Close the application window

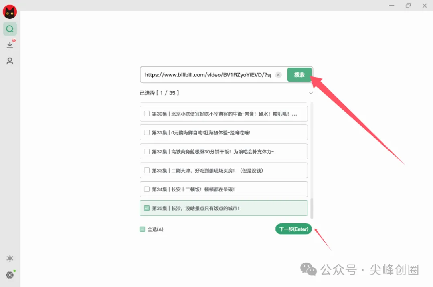(x=425, y=6)
